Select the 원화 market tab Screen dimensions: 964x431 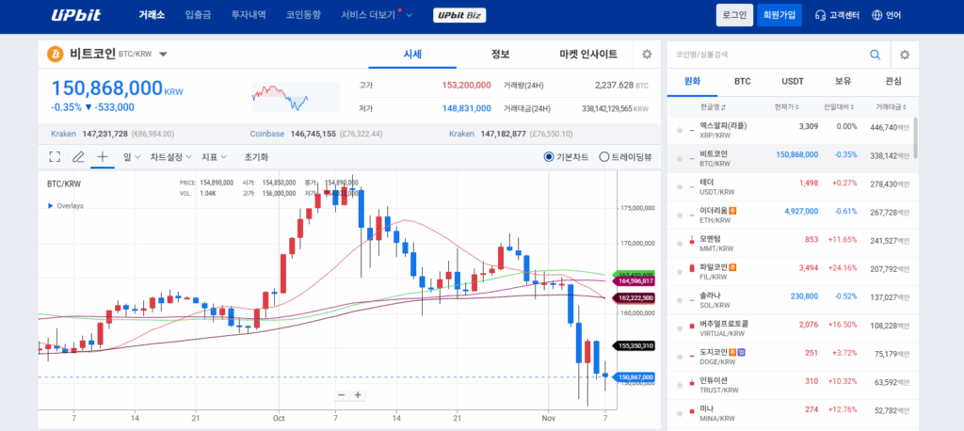click(692, 81)
